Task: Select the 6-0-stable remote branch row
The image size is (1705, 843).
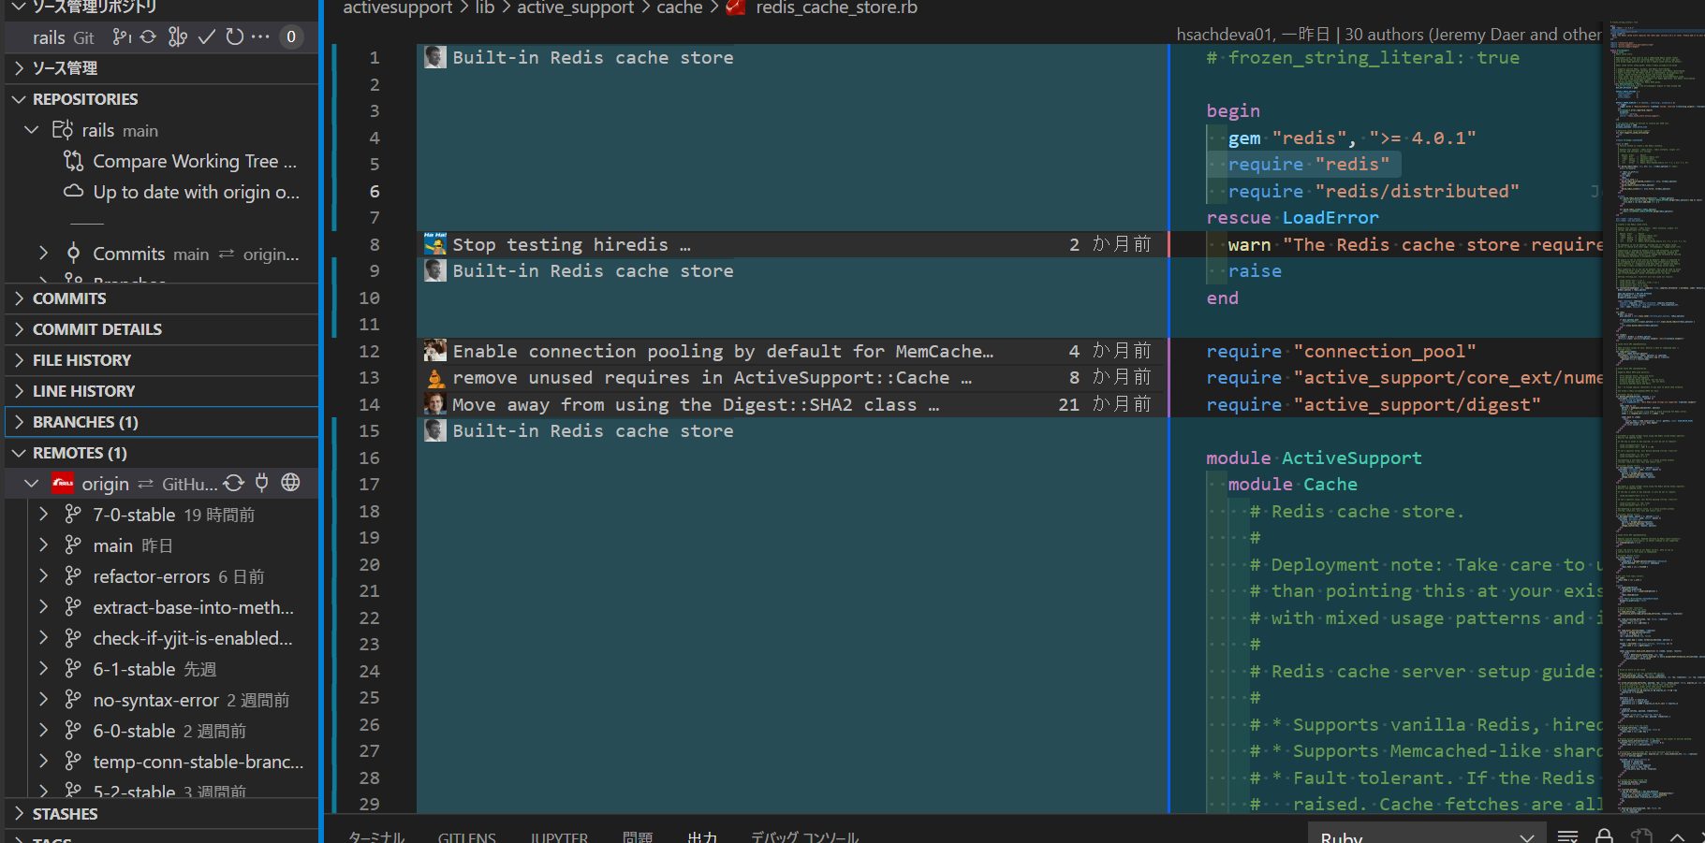Action: 161,730
